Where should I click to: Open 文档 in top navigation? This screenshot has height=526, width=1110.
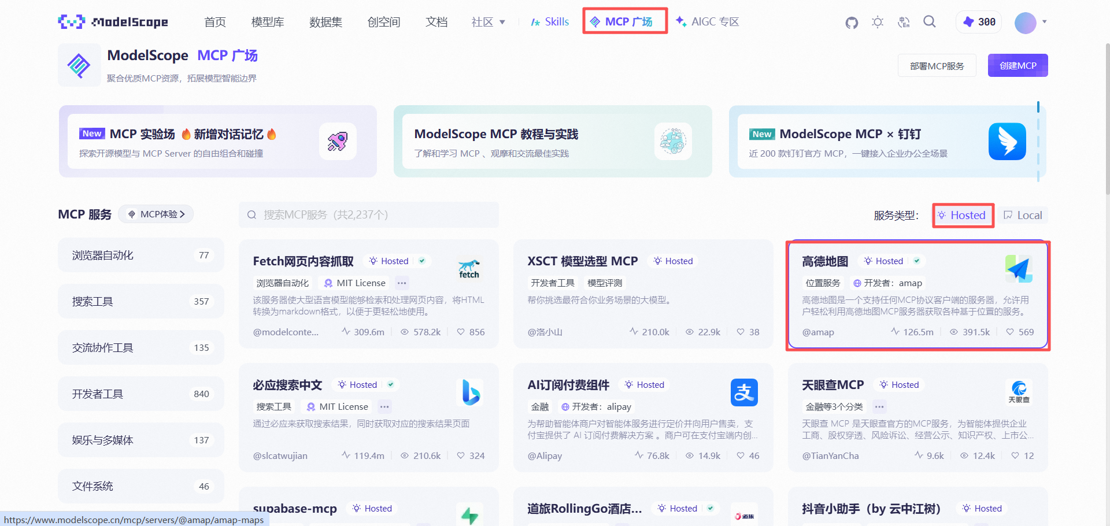click(x=436, y=22)
